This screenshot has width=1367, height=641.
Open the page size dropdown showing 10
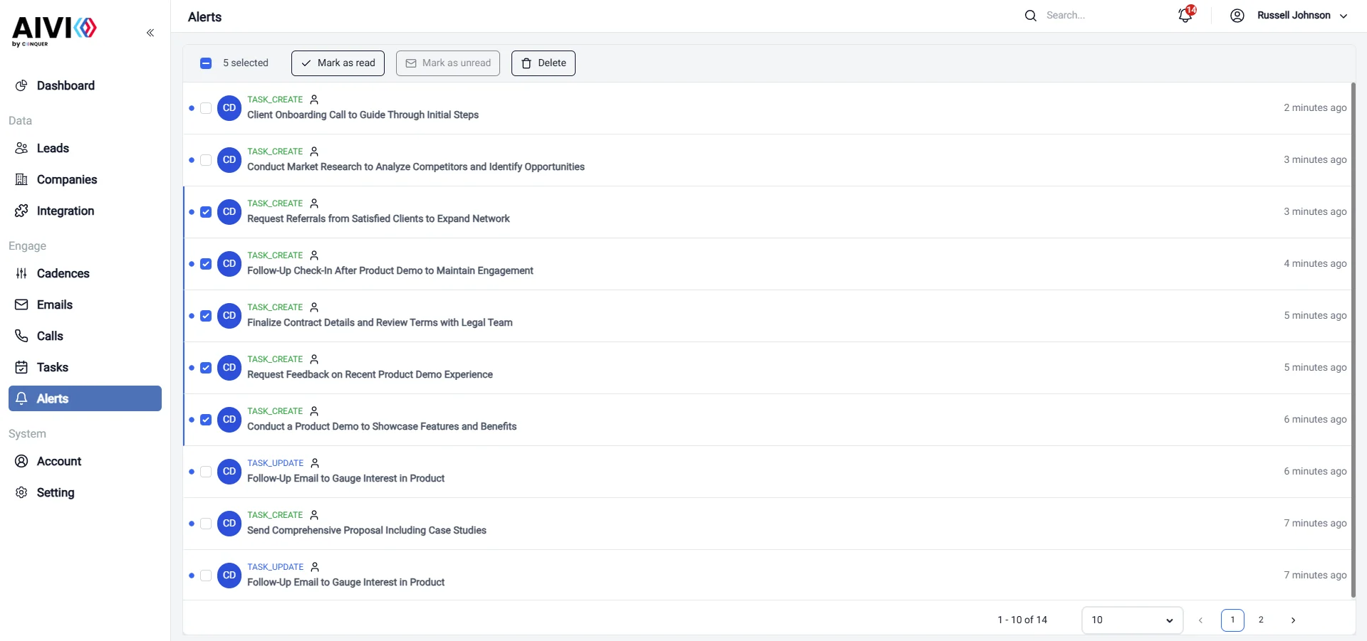pyautogui.click(x=1132, y=620)
